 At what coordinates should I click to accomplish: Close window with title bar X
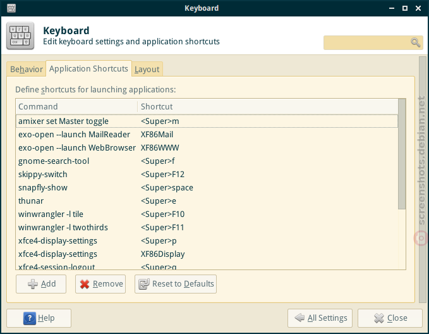point(418,8)
